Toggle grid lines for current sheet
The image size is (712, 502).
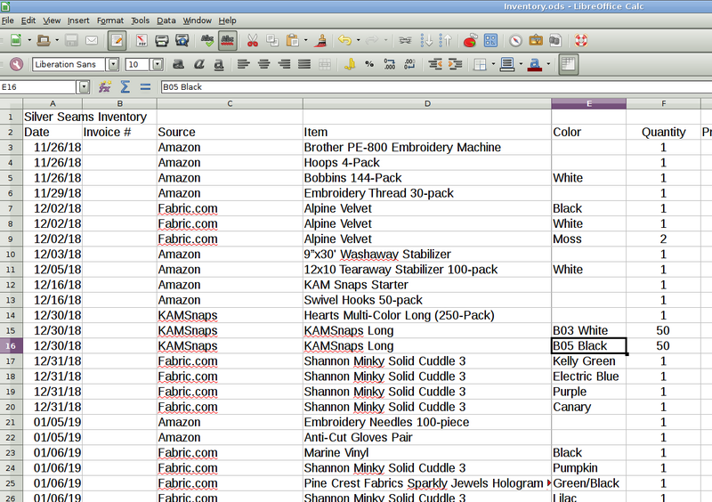pyautogui.click(x=568, y=64)
